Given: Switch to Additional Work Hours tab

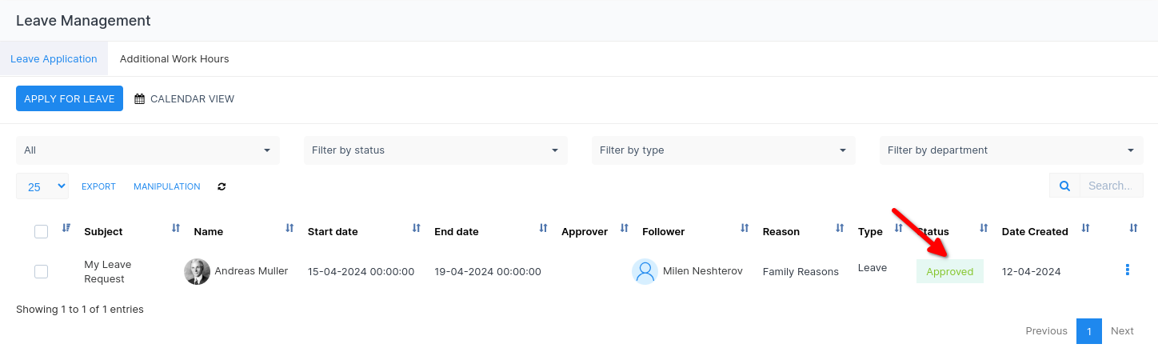Looking at the screenshot, I should click(x=174, y=59).
